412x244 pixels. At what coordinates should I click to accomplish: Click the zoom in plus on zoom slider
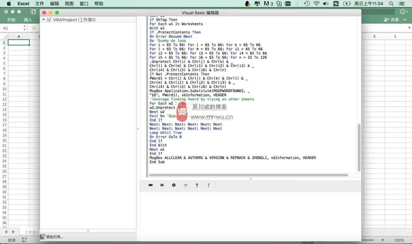tap(382, 240)
